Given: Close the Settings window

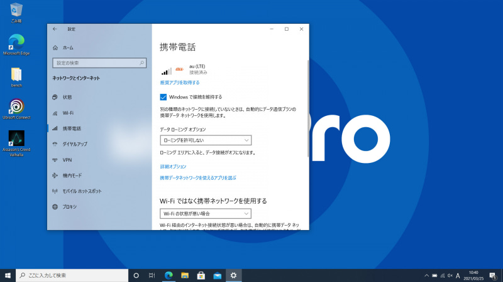Looking at the screenshot, I should pos(302,29).
